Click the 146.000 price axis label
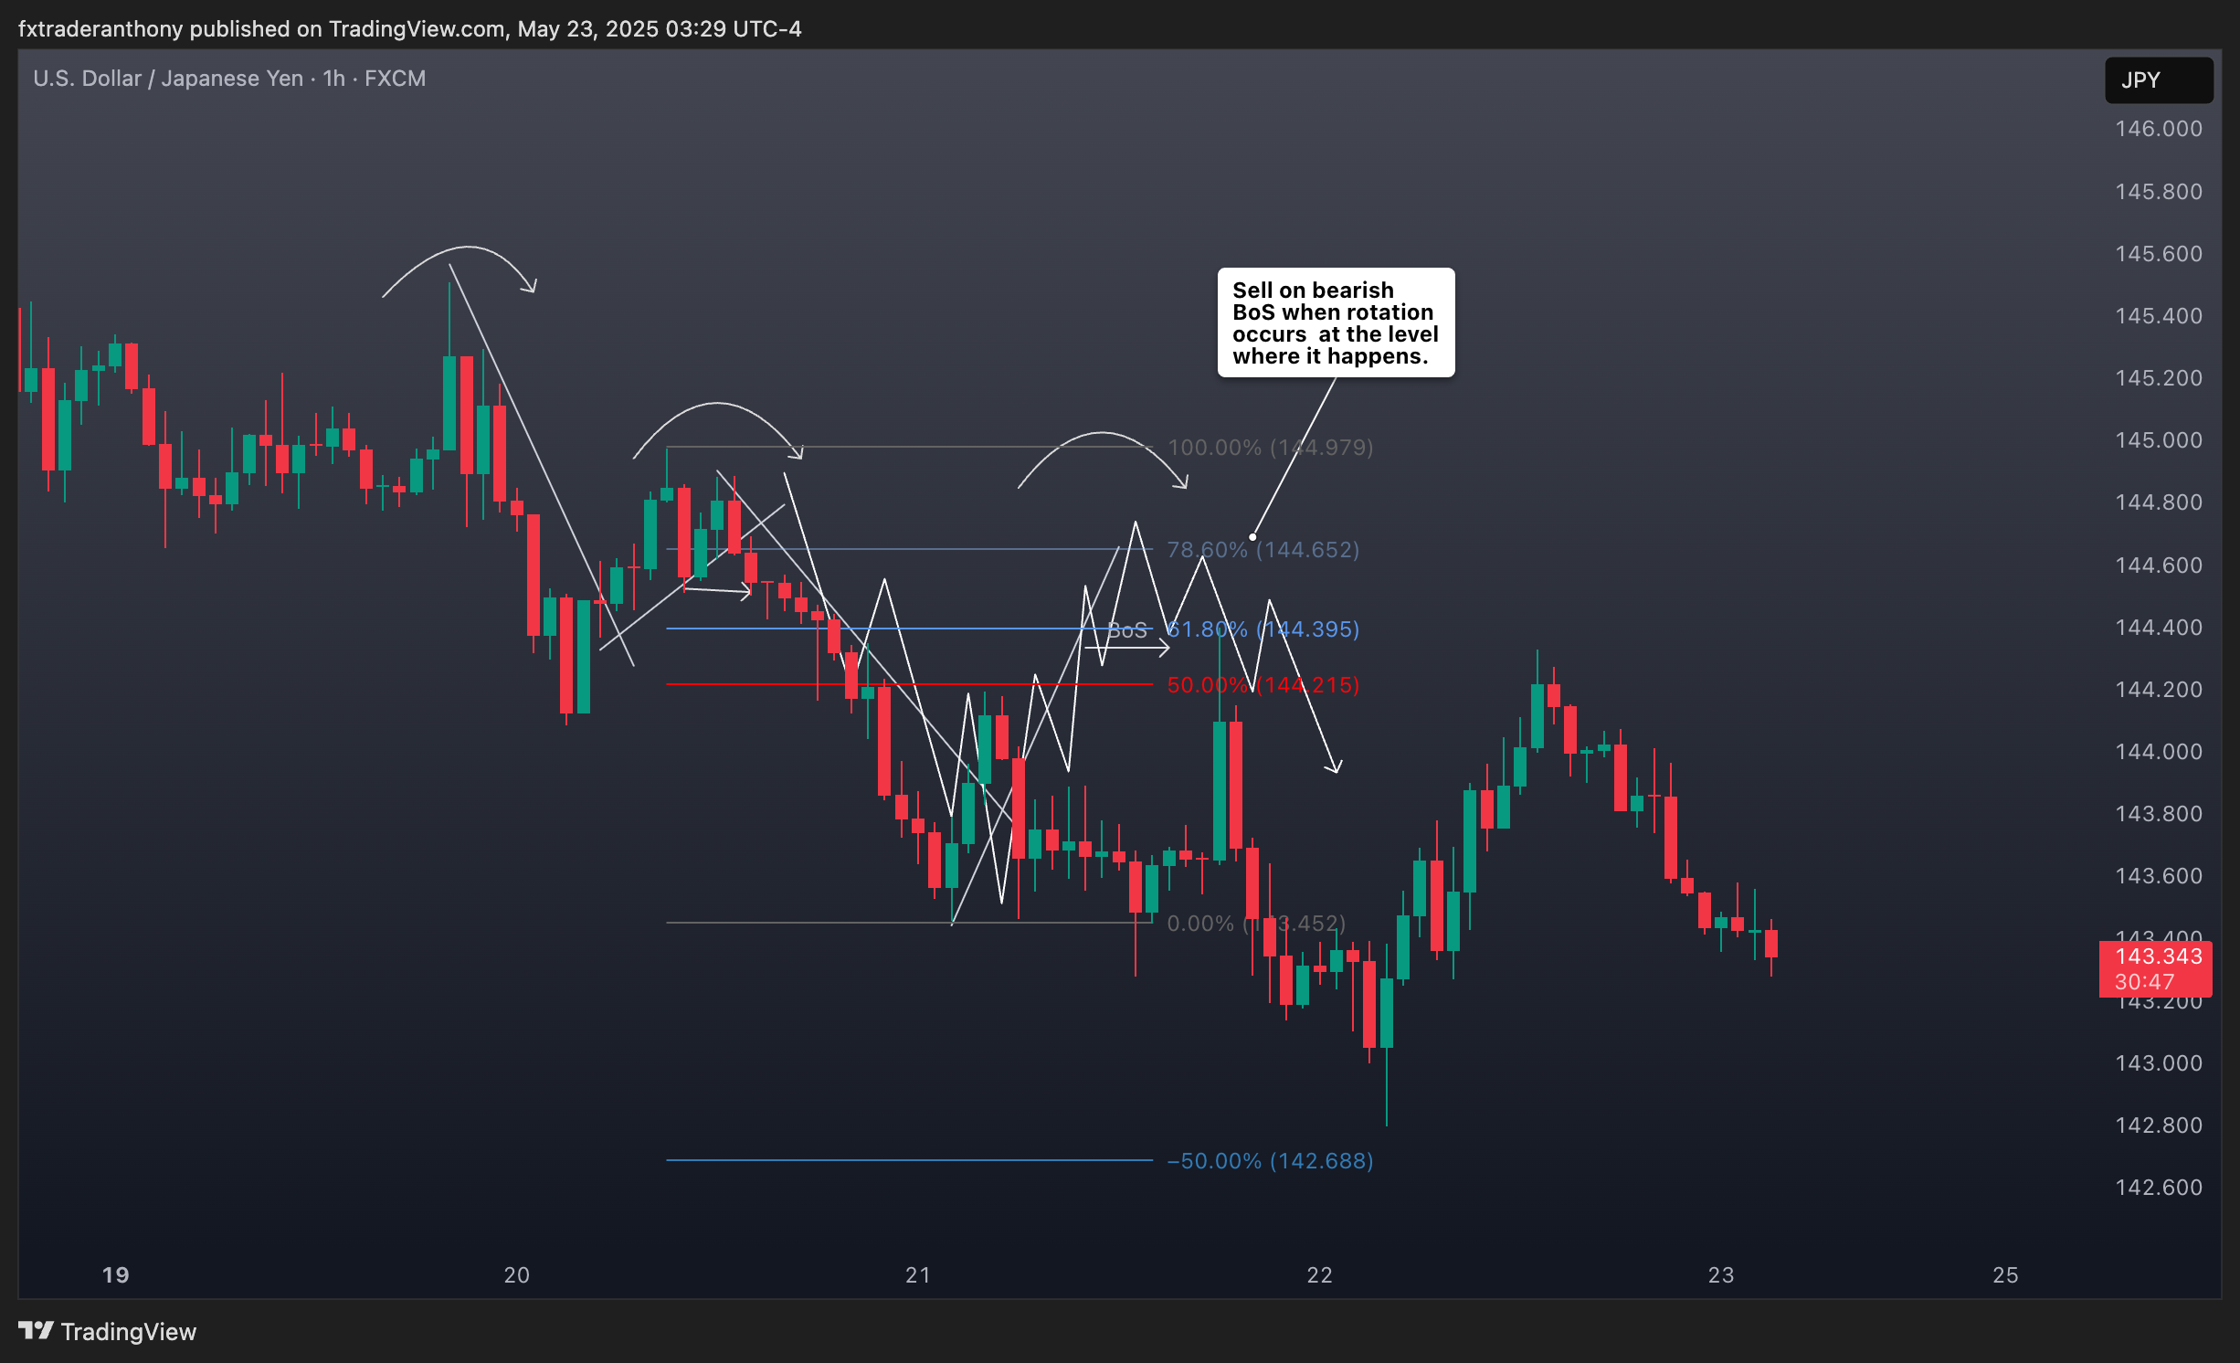This screenshot has height=1363, width=2240. click(x=2159, y=129)
